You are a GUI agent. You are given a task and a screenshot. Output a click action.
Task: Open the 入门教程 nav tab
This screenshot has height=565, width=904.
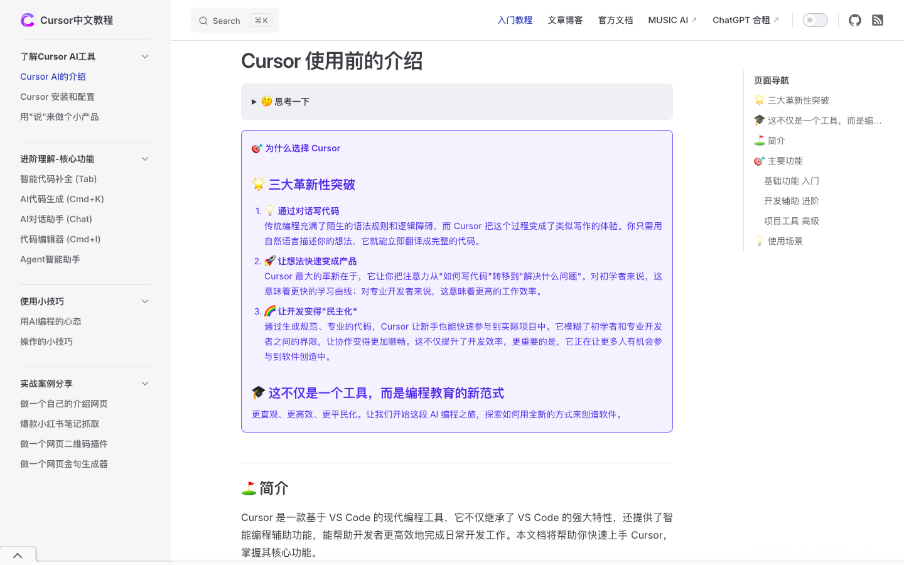pyautogui.click(x=515, y=20)
